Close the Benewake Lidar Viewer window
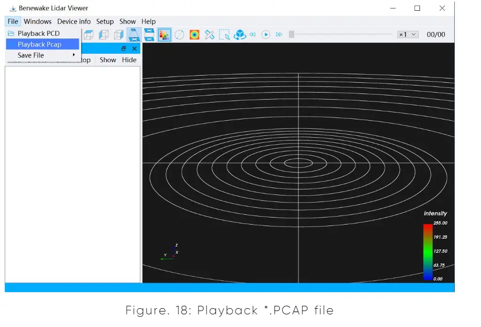The width and height of the screenshot is (481, 327). (442, 8)
